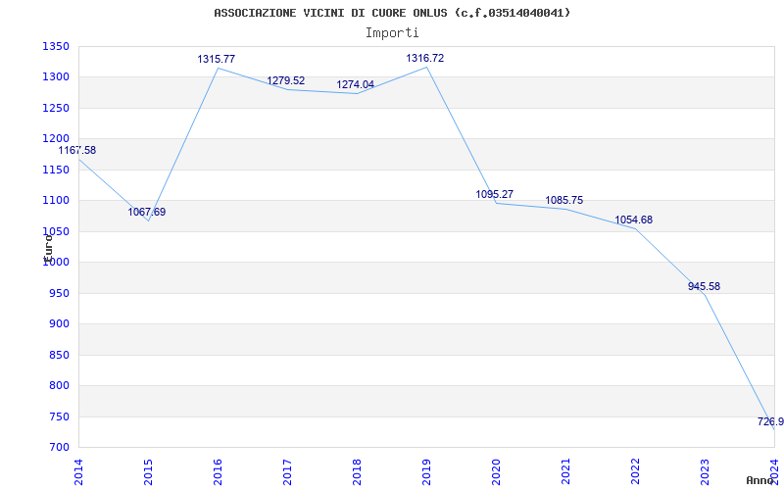This screenshot has height=490, width=784.
Task: Click the y-axis tick 800
Action: 59,385
